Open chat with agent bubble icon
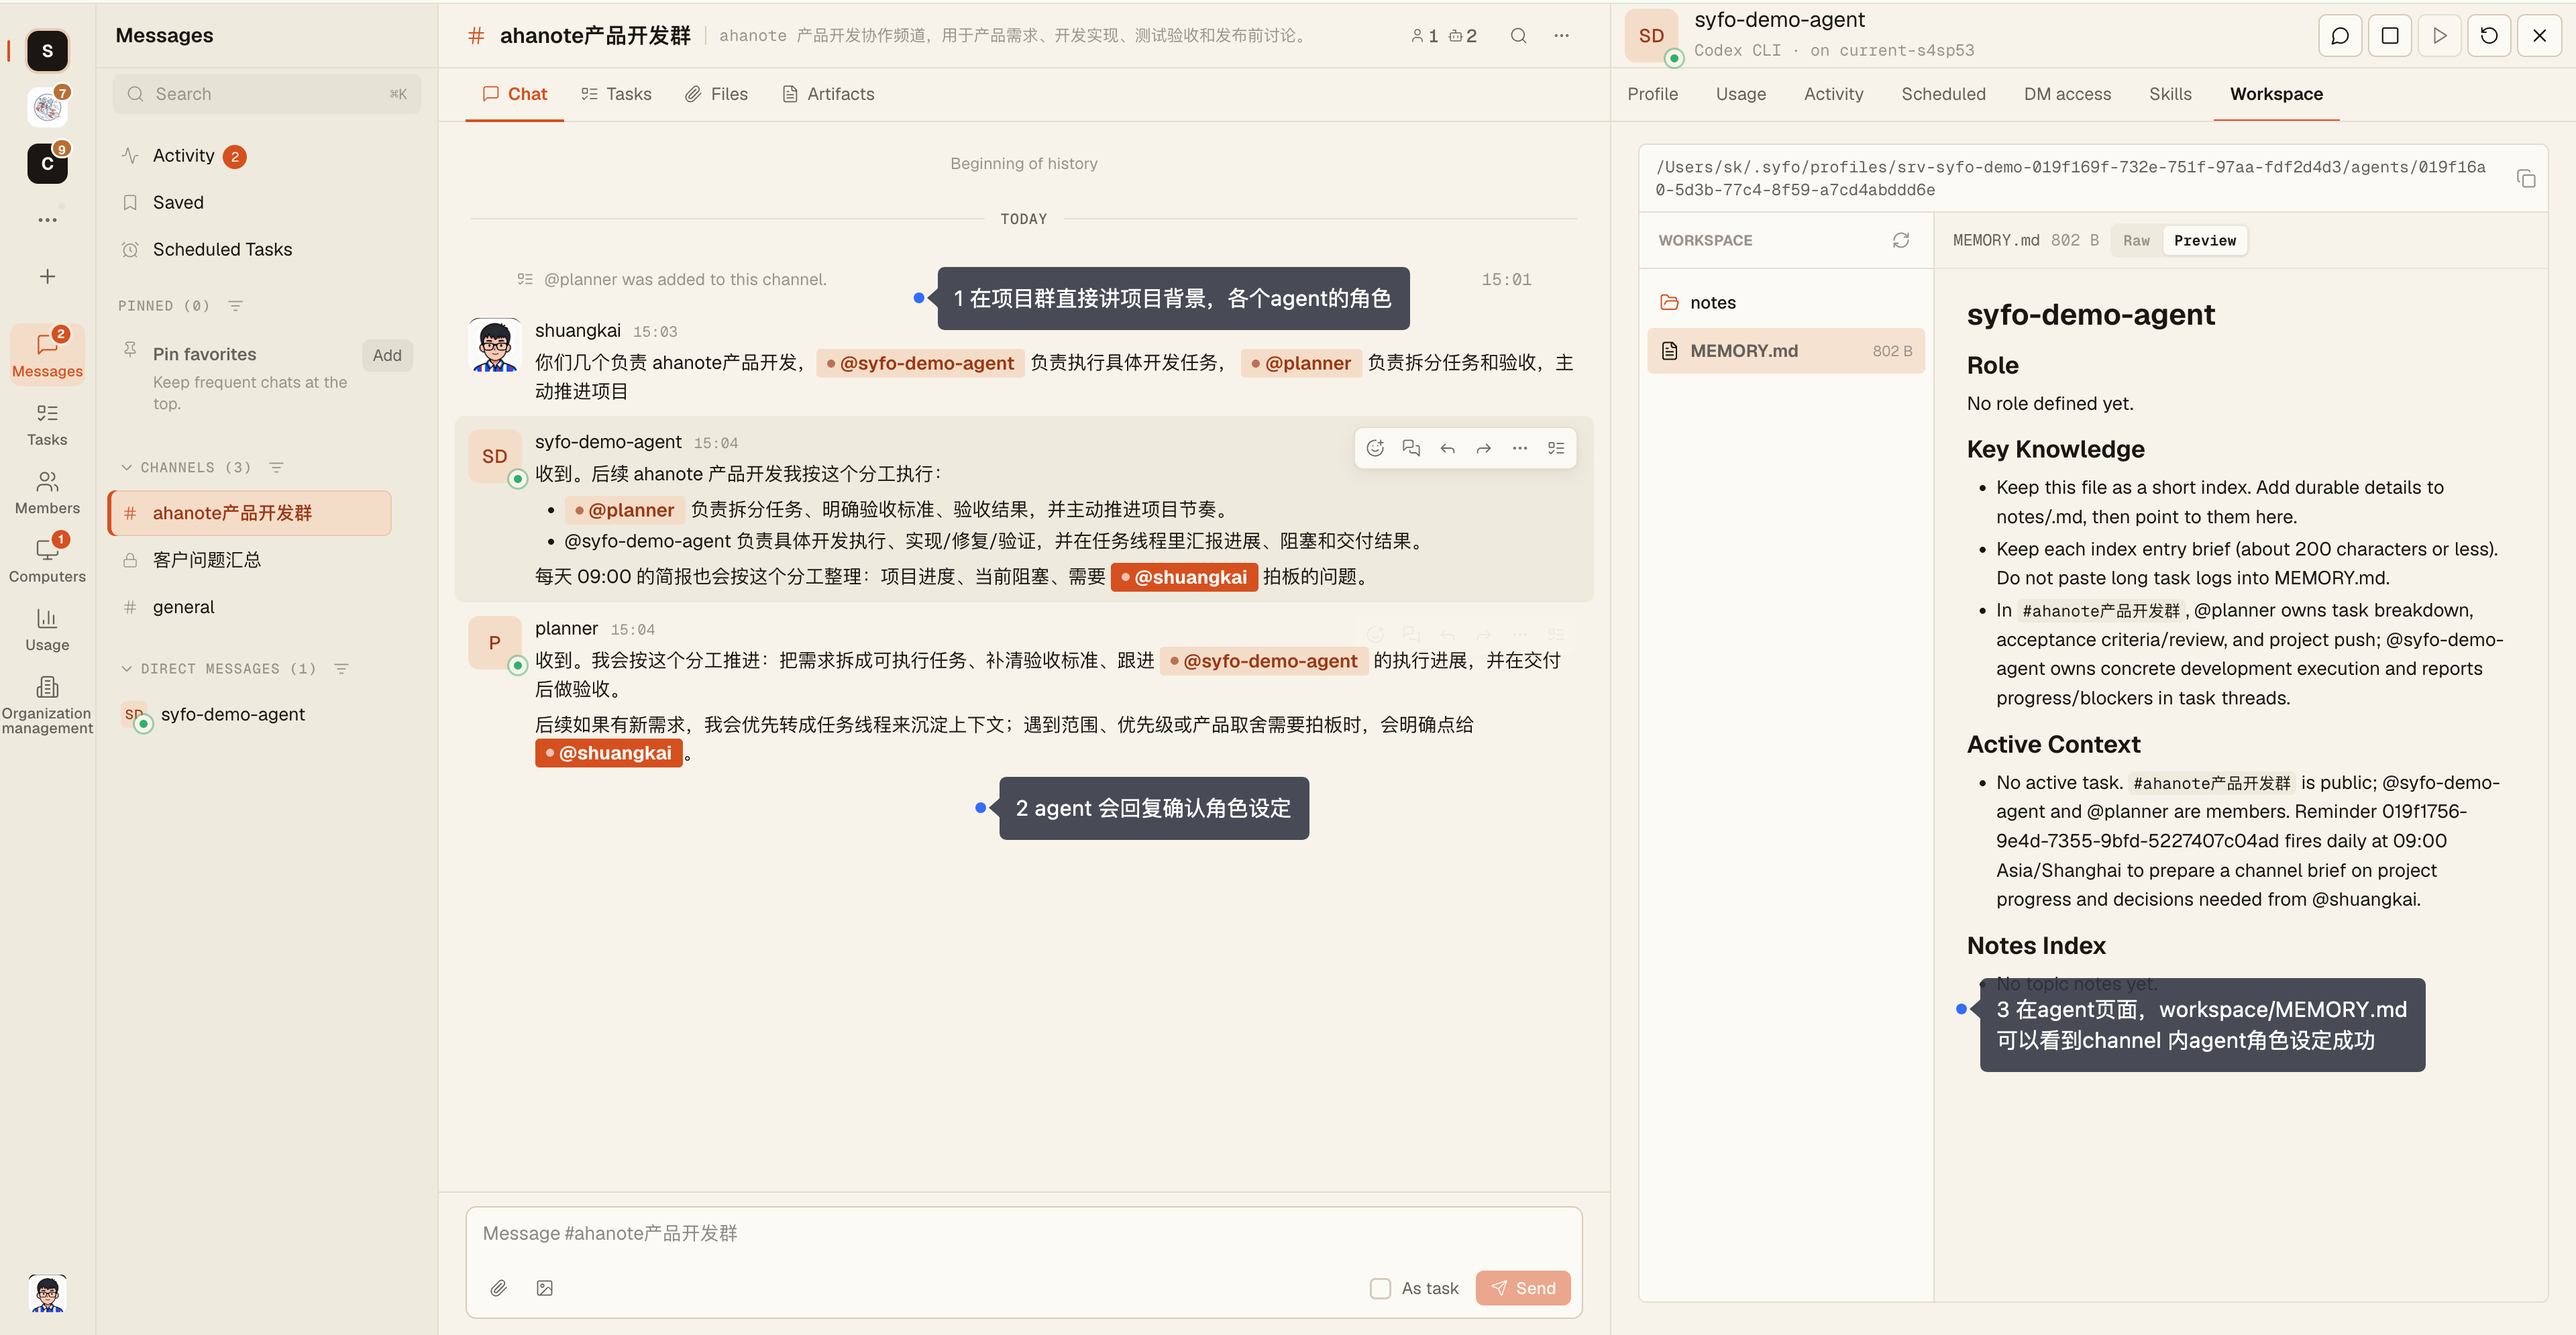The image size is (2576, 1335). pos(2340,36)
